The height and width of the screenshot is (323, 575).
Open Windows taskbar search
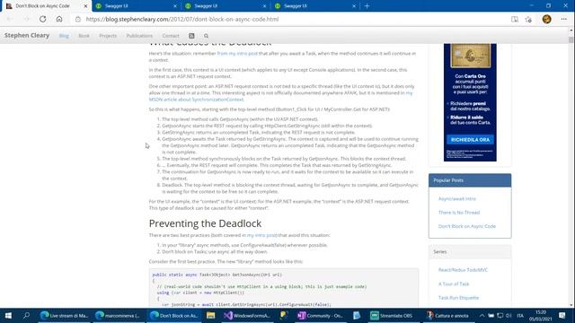pos(26,315)
